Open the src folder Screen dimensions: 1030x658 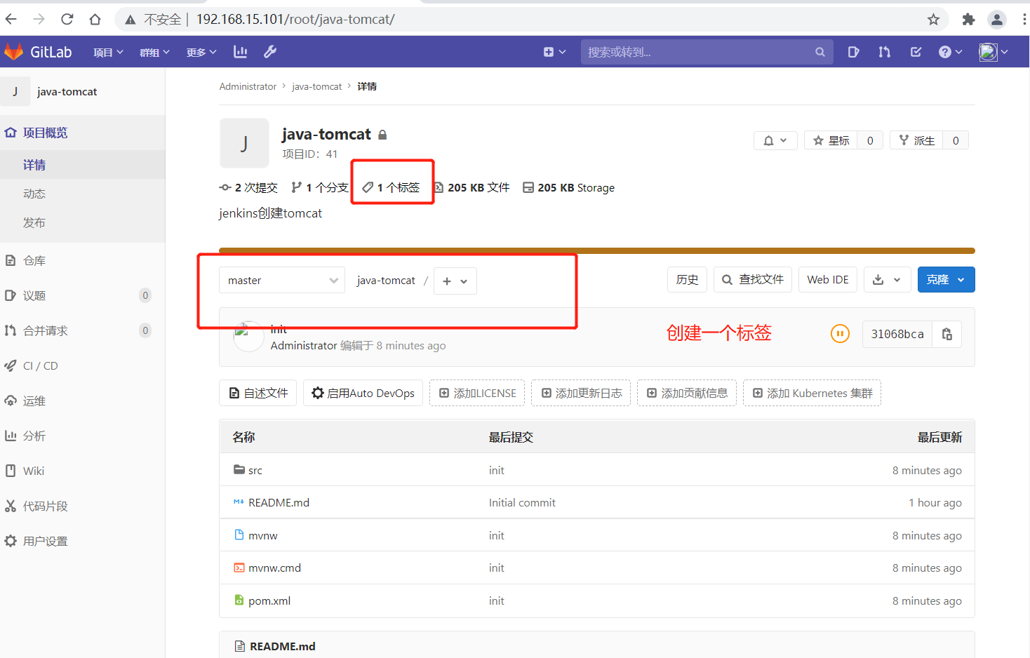tap(255, 470)
